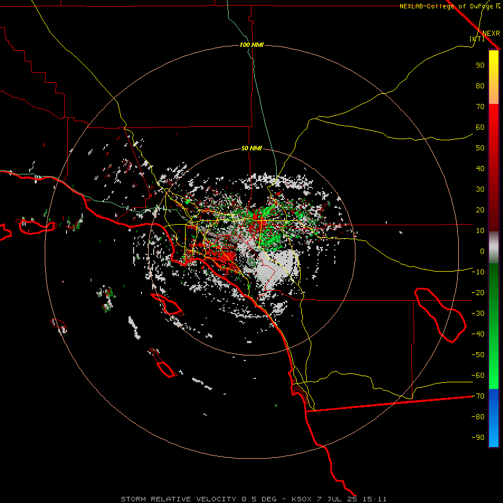Click the 0 value on the velocity scale
The width and height of the screenshot is (503, 503).
pyautogui.click(x=482, y=251)
